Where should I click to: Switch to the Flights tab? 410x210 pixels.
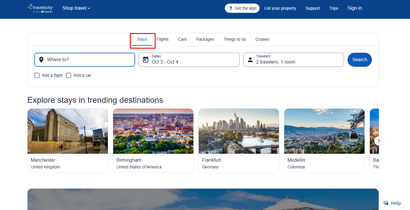(162, 39)
